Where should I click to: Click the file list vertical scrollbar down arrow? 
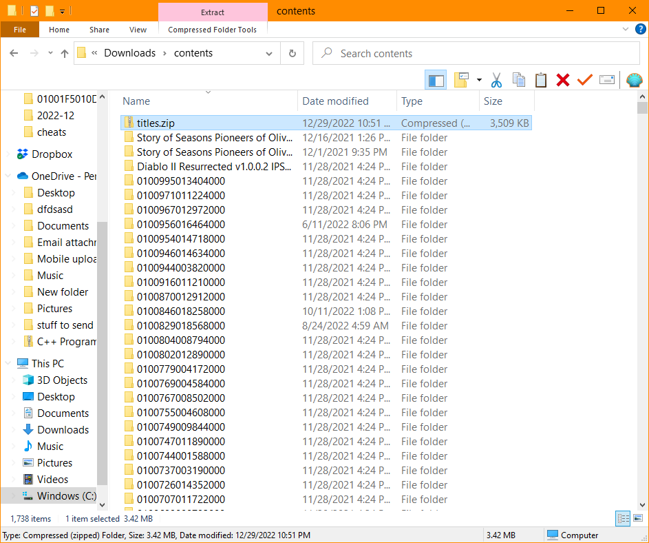642,505
